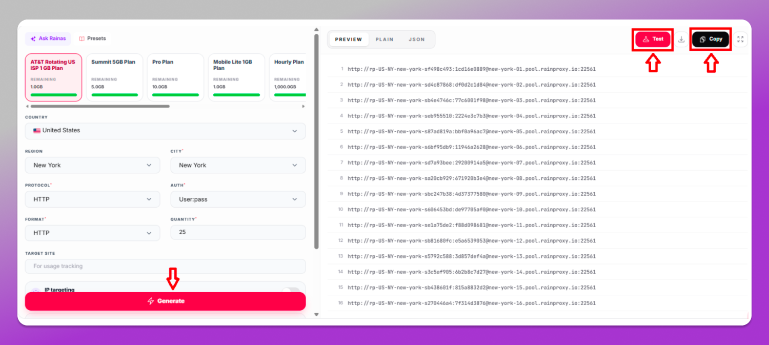The width and height of the screenshot is (769, 345).
Task: Click the US flag icon in Country
Action: click(37, 131)
